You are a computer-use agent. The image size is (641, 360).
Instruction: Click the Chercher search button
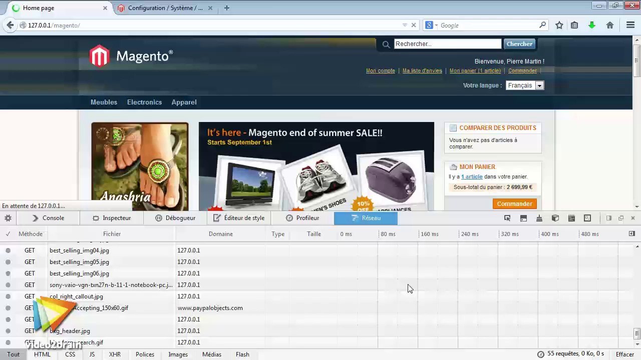pos(519,44)
